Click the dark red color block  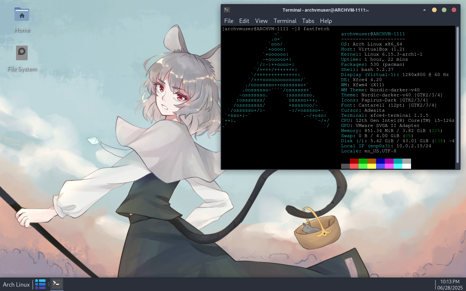click(354, 161)
